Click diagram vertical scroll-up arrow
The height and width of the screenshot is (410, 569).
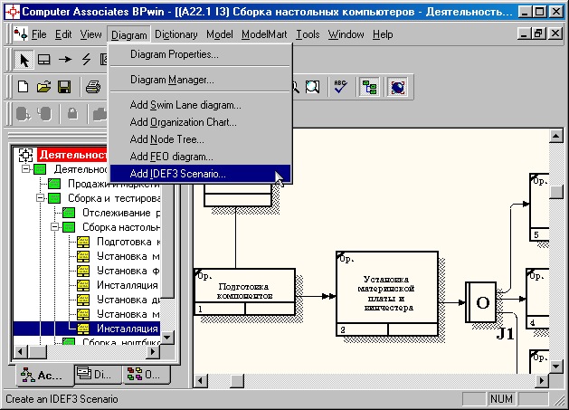pyautogui.click(x=556, y=136)
